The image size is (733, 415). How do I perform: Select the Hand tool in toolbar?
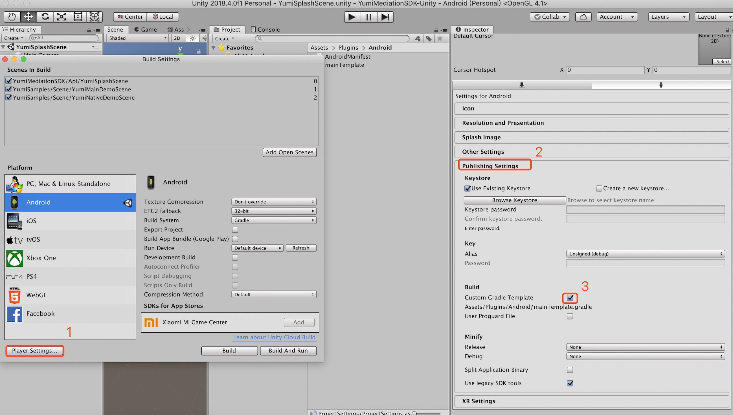(12, 17)
